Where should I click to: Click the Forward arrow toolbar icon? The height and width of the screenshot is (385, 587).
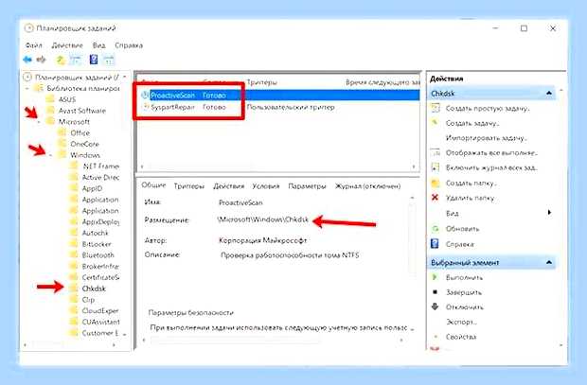pos(41,60)
